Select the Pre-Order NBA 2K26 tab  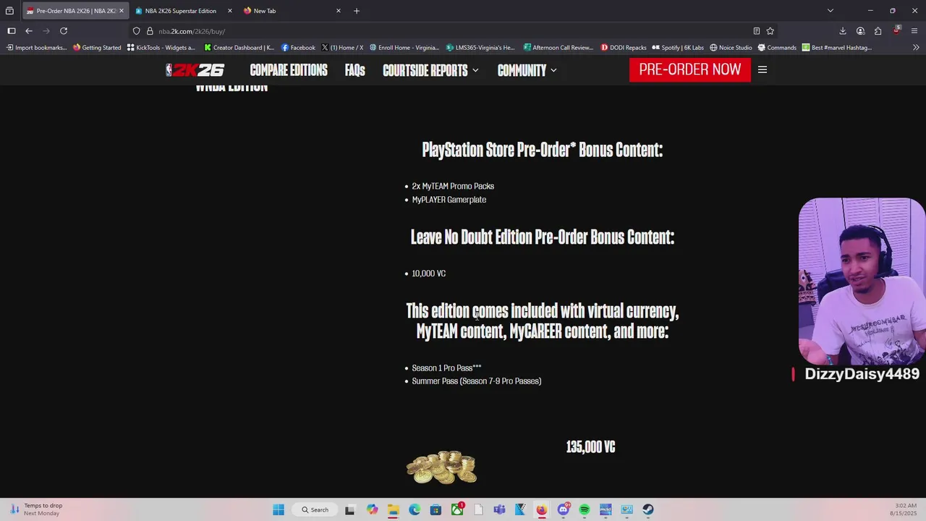75,11
